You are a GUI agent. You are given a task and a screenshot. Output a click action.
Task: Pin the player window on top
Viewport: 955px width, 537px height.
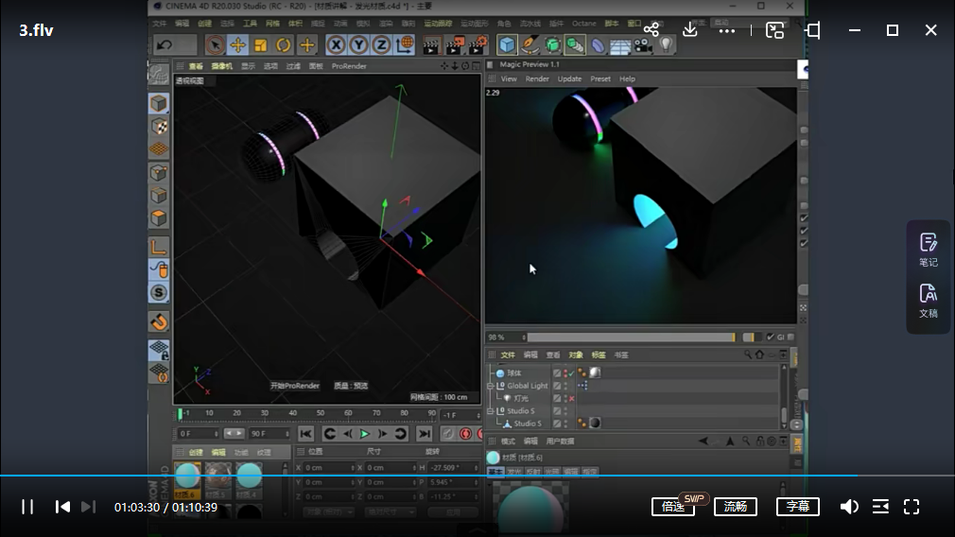[x=813, y=30]
